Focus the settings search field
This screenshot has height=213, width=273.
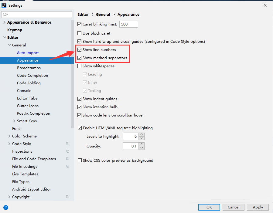coord(37,15)
